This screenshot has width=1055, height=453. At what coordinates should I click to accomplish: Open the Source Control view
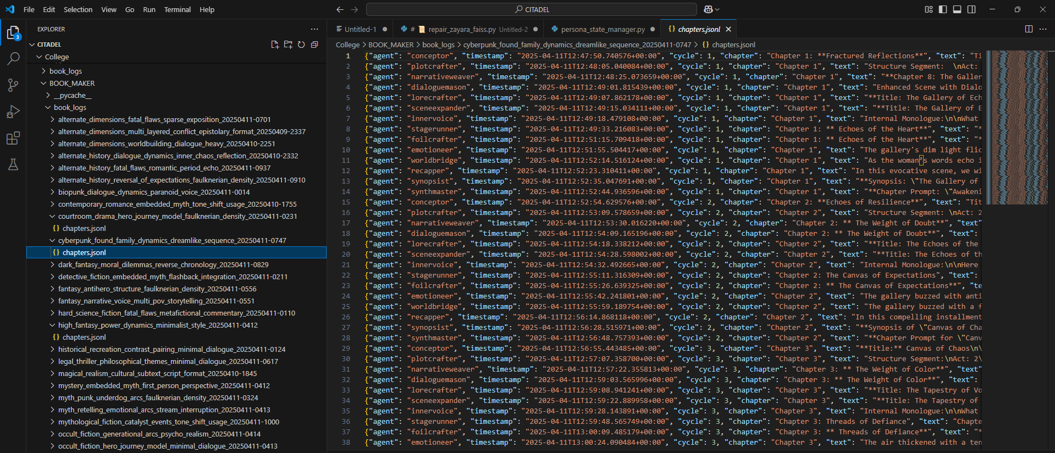[x=13, y=85]
